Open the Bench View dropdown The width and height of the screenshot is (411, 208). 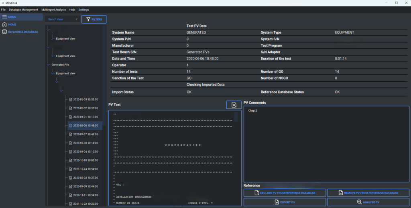pyautogui.click(x=63, y=19)
